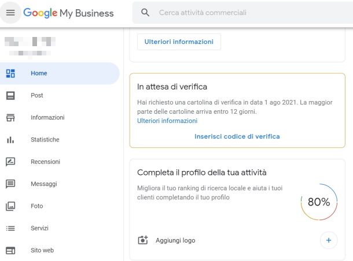The height and width of the screenshot is (261, 353).
Task: Click the Messaggi chat icon
Action: click(x=10, y=184)
